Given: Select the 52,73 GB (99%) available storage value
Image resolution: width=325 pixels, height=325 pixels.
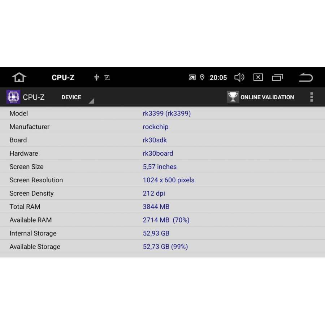Looking at the screenshot, I should [165, 247].
